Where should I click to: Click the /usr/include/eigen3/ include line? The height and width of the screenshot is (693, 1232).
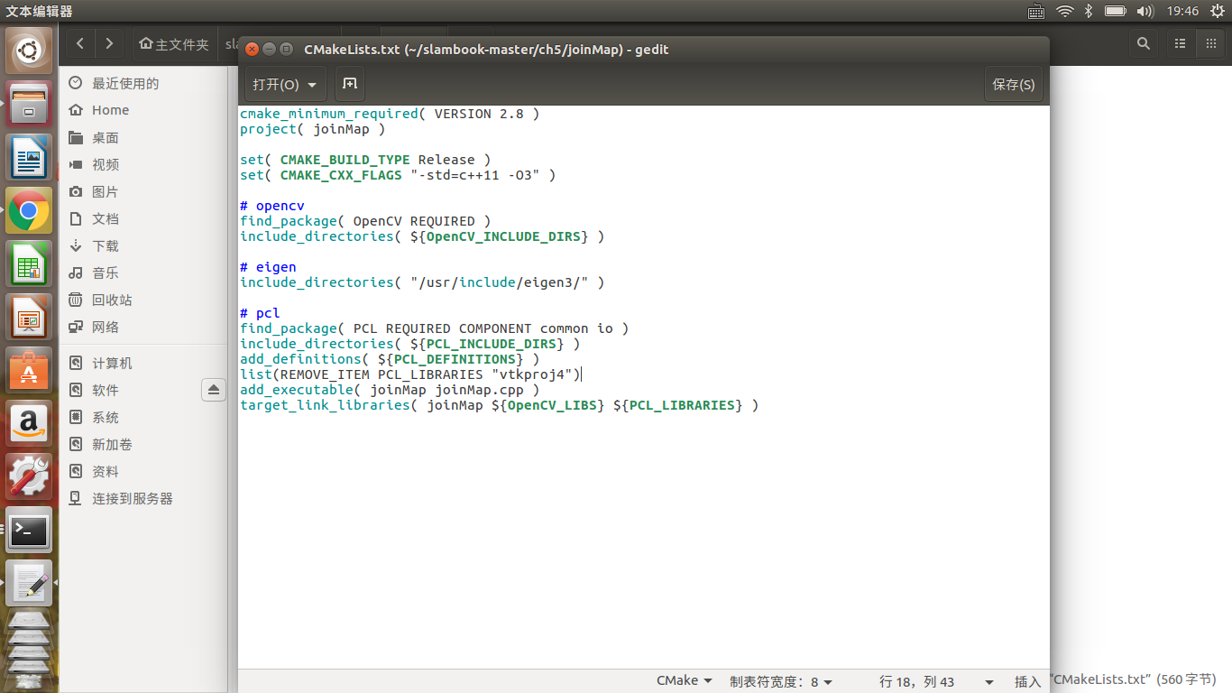pos(422,282)
